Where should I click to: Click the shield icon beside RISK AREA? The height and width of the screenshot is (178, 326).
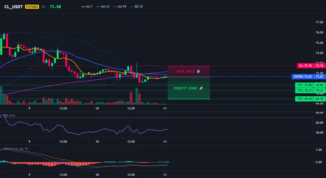[x=198, y=72]
